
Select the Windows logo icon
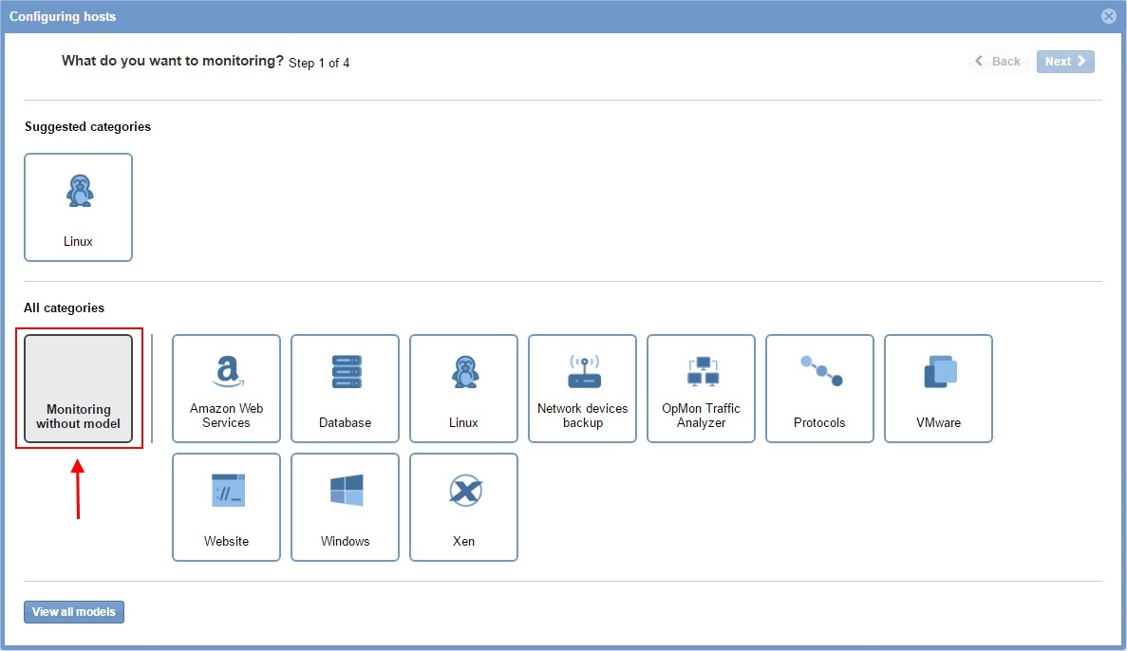346,490
